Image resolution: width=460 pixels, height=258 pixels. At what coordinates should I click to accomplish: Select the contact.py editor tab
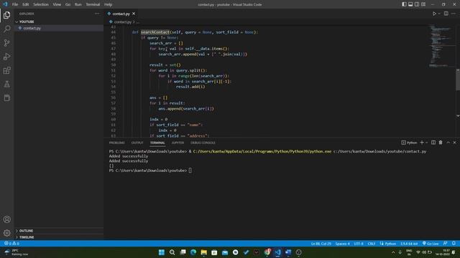point(121,14)
